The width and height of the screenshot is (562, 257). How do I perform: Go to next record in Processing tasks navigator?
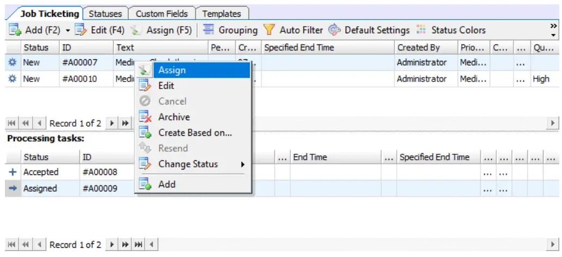pyautogui.click(x=112, y=245)
